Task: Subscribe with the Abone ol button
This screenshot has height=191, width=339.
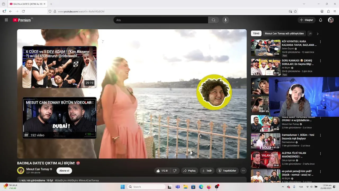Action: point(64,171)
